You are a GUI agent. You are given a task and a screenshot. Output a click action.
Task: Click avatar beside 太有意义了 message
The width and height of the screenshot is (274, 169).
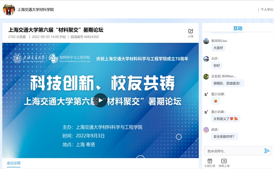point(206,112)
